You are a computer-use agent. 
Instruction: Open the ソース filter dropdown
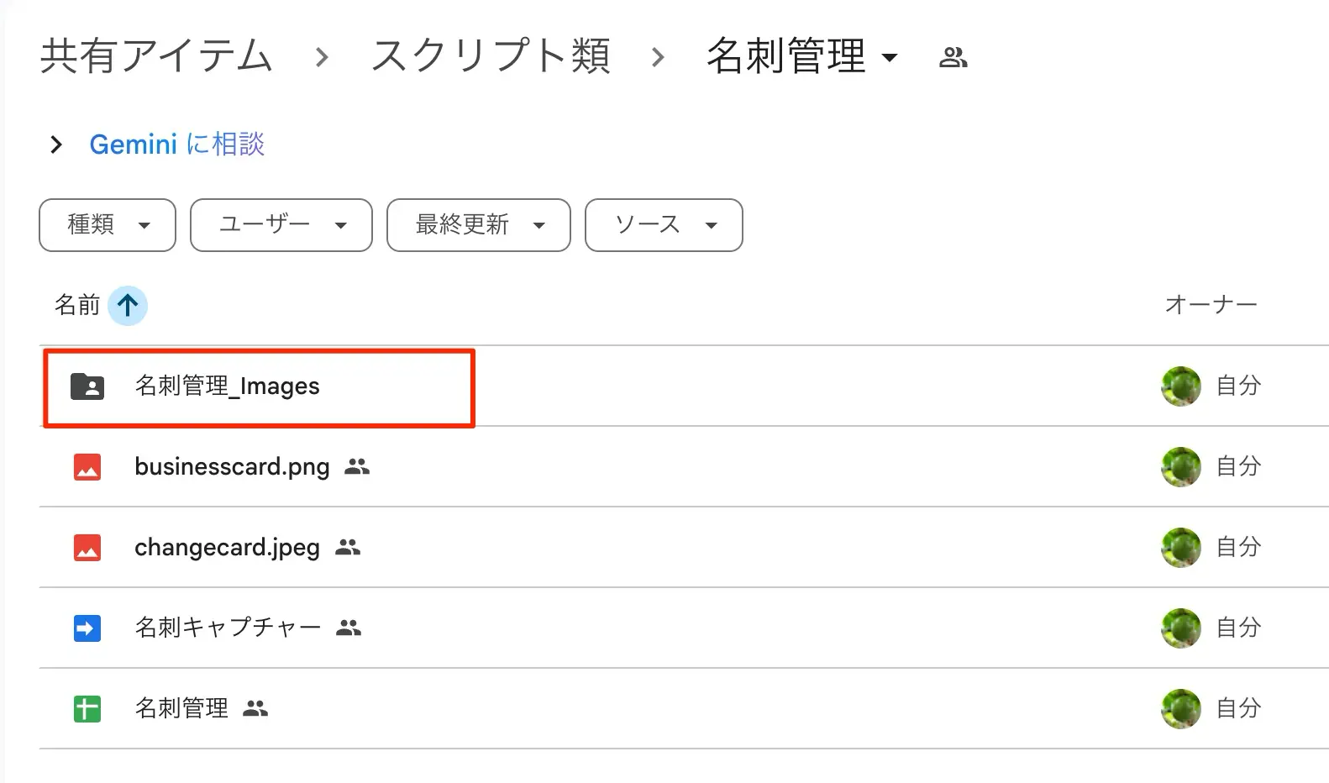(x=664, y=225)
